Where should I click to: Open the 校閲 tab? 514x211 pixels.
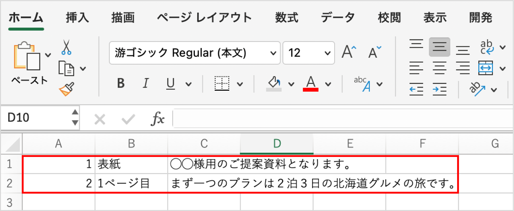[389, 18]
